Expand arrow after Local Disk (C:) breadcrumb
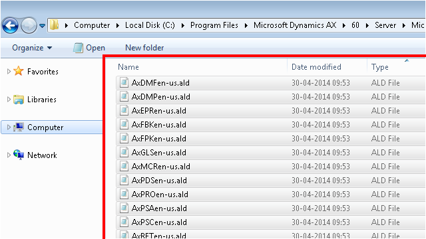The image size is (426, 239). [183, 25]
